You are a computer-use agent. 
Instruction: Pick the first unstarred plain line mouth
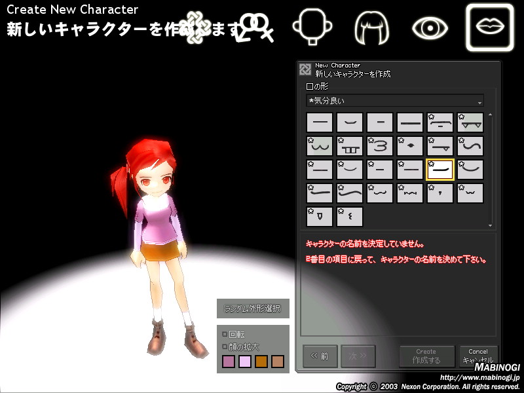click(x=320, y=122)
